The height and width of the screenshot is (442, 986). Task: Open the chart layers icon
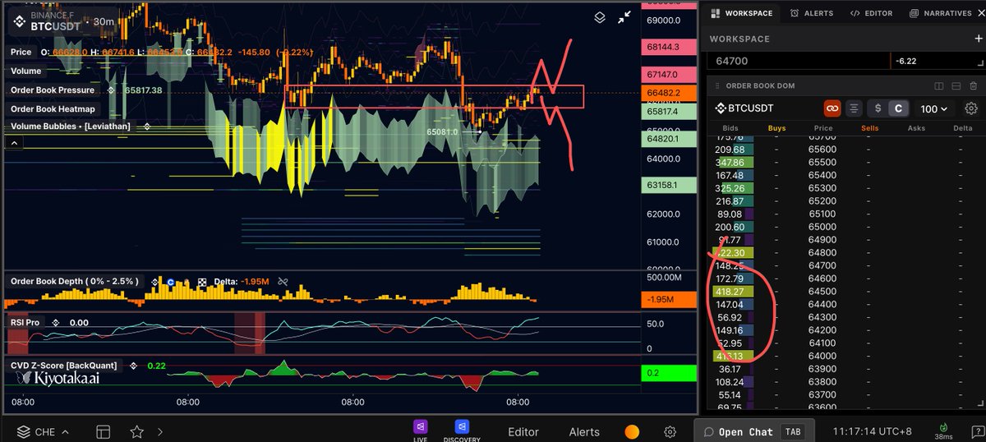[x=600, y=16]
